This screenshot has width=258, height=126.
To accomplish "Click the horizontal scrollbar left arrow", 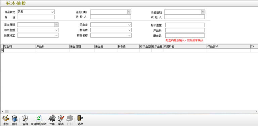I will click(x=3, y=111).
